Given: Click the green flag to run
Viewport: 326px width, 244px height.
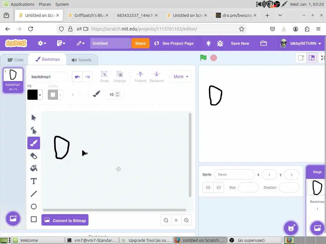Looking at the screenshot, I should 203,58.
